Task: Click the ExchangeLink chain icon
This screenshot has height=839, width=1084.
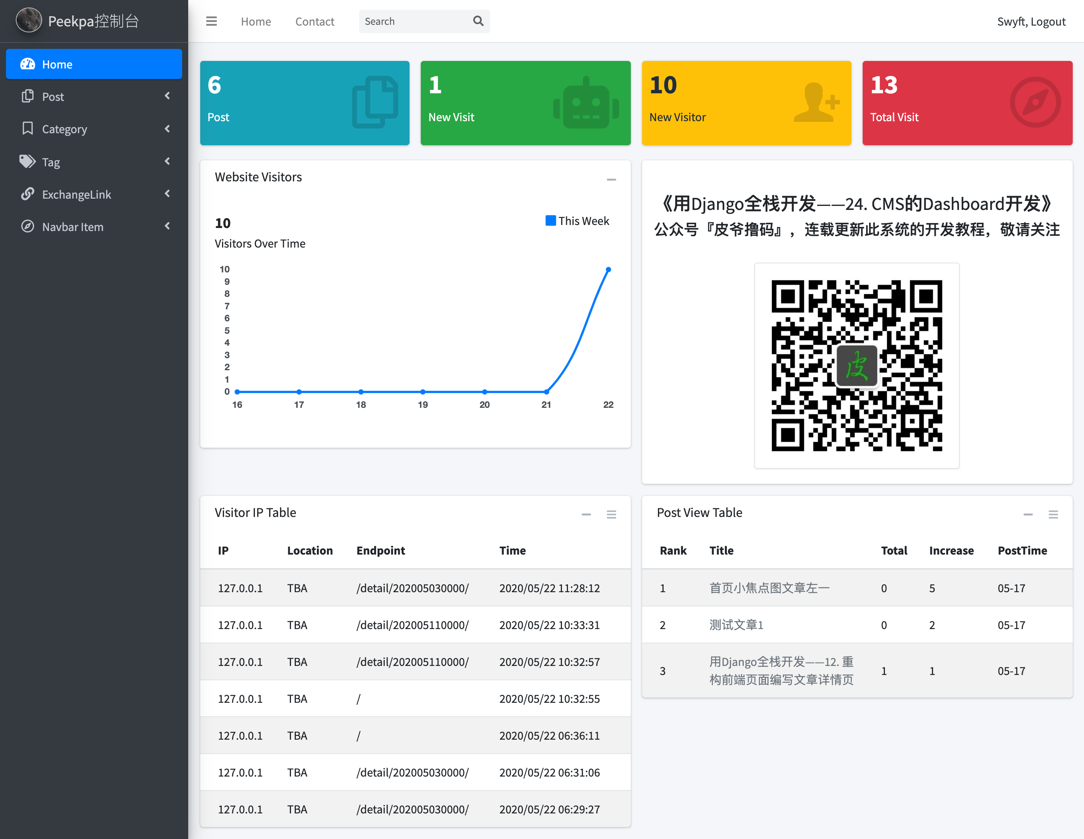Action: [28, 194]
